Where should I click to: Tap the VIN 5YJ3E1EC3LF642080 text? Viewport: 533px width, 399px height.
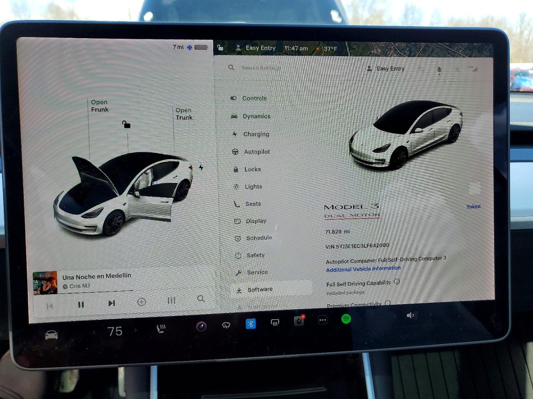coord(357,246)
